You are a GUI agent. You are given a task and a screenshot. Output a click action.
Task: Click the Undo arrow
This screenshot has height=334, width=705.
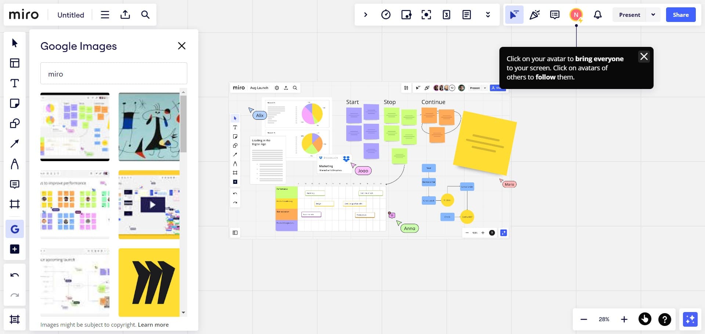tap(15, 275)
